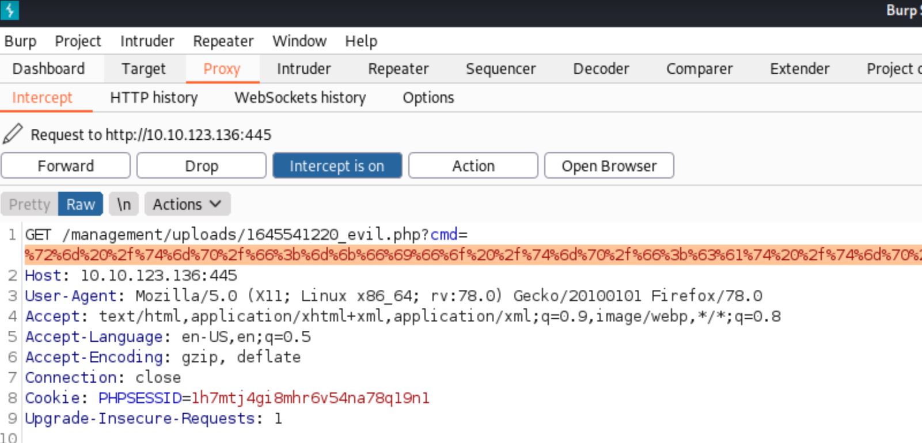Click the Burp Suite lightning logo icon
Image resolution: width=922 pixels, height=443 pixels.
coord(10,10)
